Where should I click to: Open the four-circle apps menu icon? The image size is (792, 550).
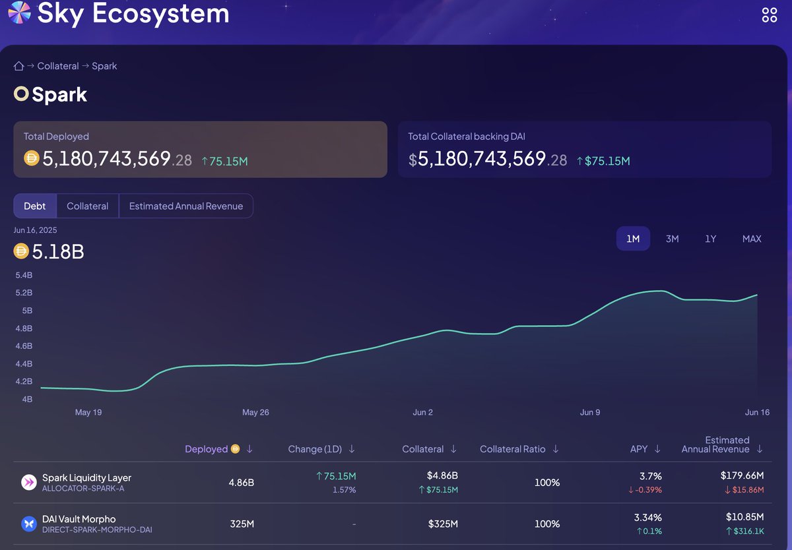tap(770, 15)
